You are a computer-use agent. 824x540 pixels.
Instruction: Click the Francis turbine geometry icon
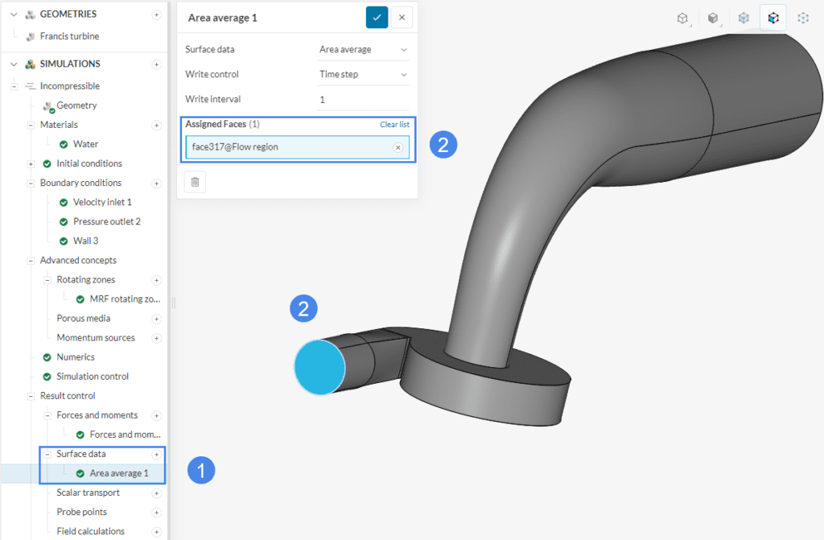pyautogui.click(x=30, y=35)
